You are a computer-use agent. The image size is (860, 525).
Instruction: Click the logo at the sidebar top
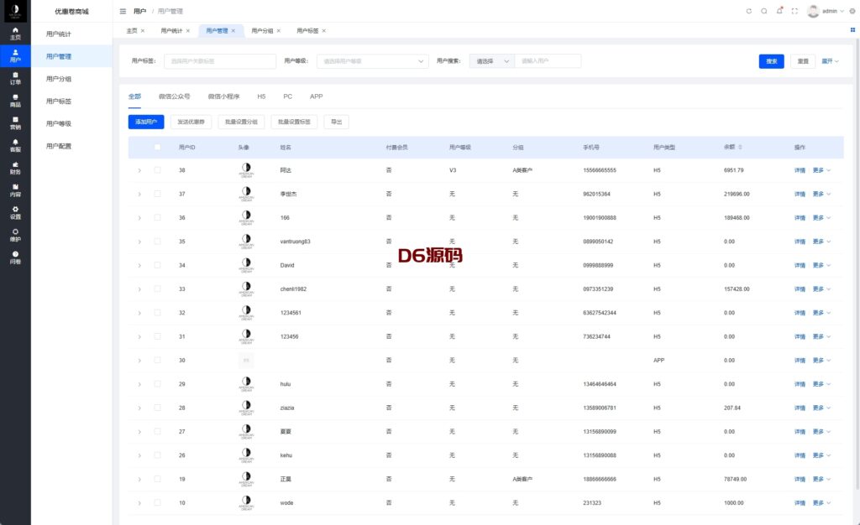pos(15,11)
